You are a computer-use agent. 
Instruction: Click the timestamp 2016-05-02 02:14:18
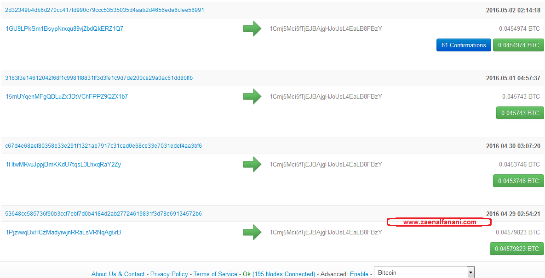[513, 11]
